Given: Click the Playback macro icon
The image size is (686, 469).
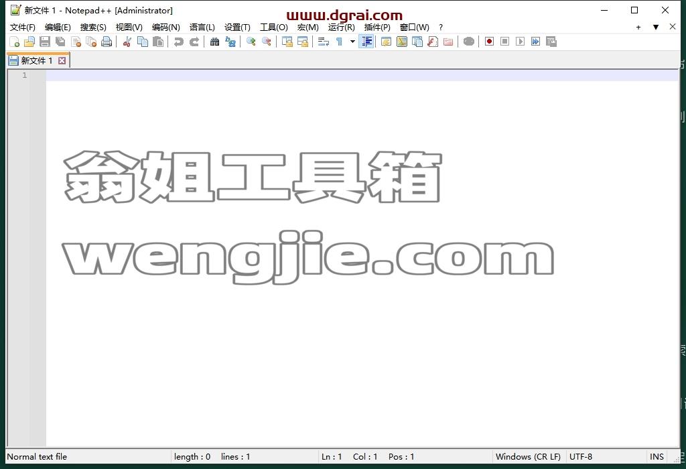Looking at the screenshot, I should (x=520, y=42).
